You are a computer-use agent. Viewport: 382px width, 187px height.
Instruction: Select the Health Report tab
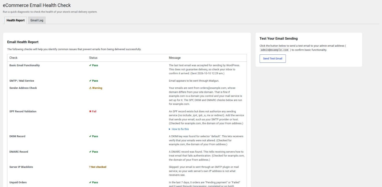(16, 20)
